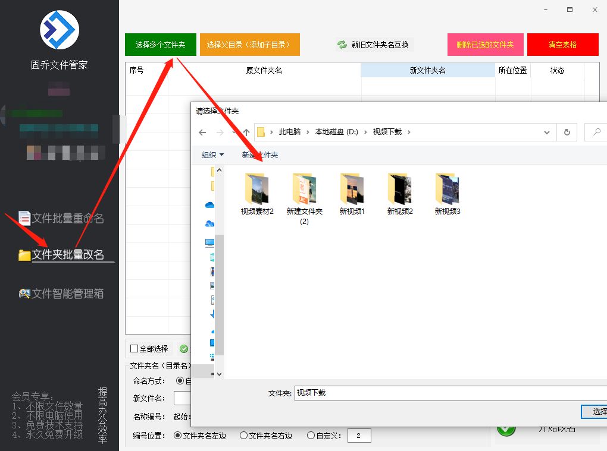Expand the address bar history dropdown
This screenshot has height=451, width=607.
(547, 132)
